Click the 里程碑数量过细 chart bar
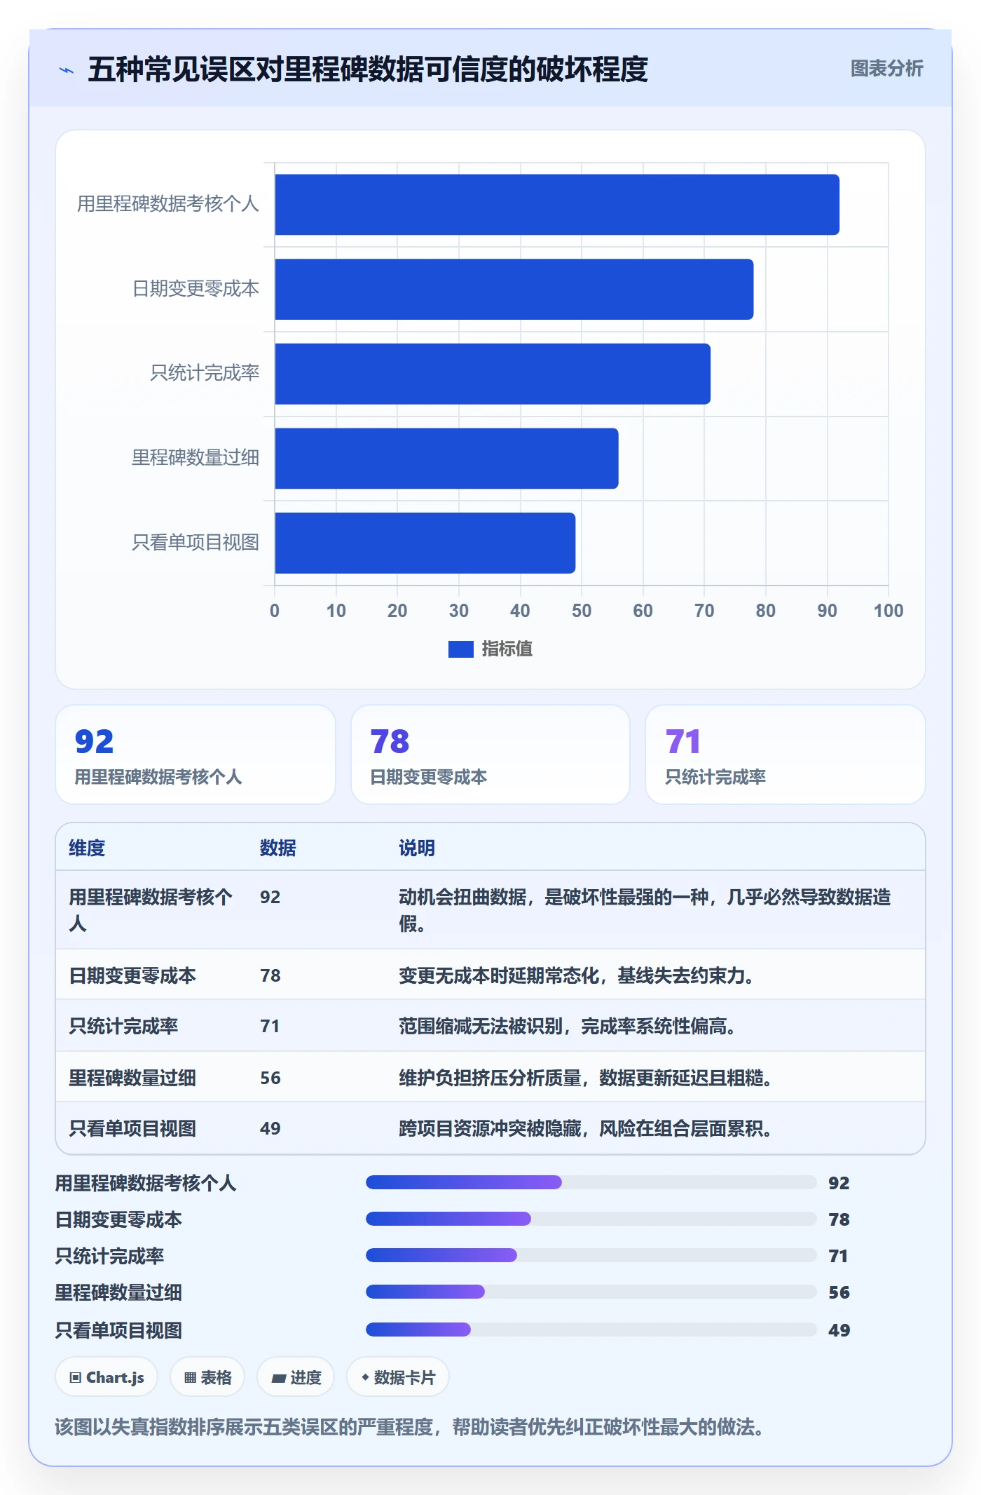Screen dimensions: 981x1495 pos(446,459)
